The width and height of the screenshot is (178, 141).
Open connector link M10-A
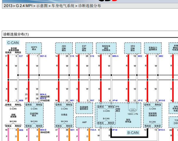tap(162, 130)
